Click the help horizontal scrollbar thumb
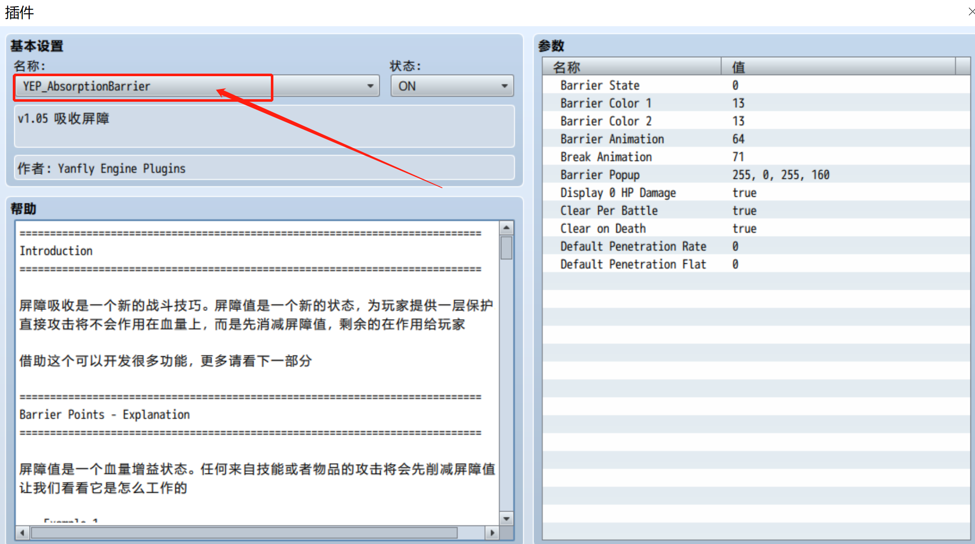 click(244, 533)
